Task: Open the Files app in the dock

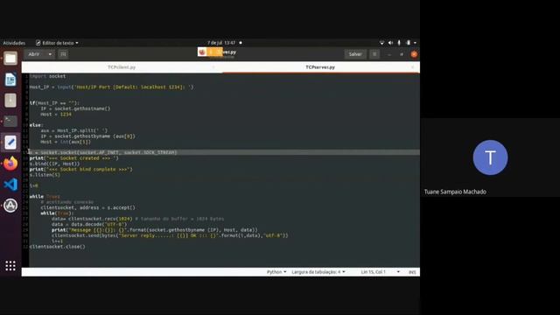Action: (10, 59)
